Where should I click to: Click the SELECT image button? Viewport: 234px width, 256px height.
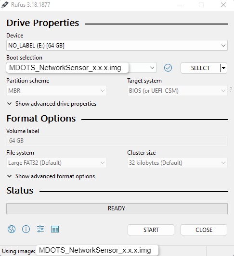tap(201, 68)
